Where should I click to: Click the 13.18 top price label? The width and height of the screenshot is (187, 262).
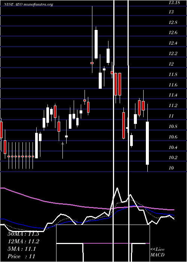pos(174,3)
